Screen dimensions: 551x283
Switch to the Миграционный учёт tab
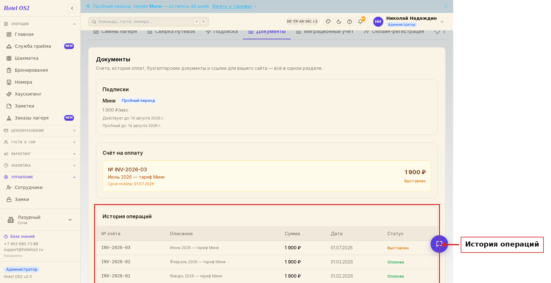pyautogui.click(x=325, y=32)
